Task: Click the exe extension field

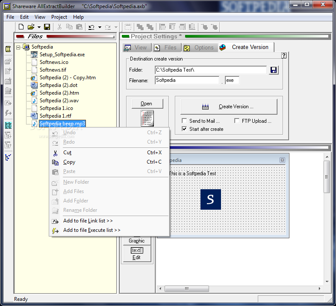Action: [x=232, y=80]
